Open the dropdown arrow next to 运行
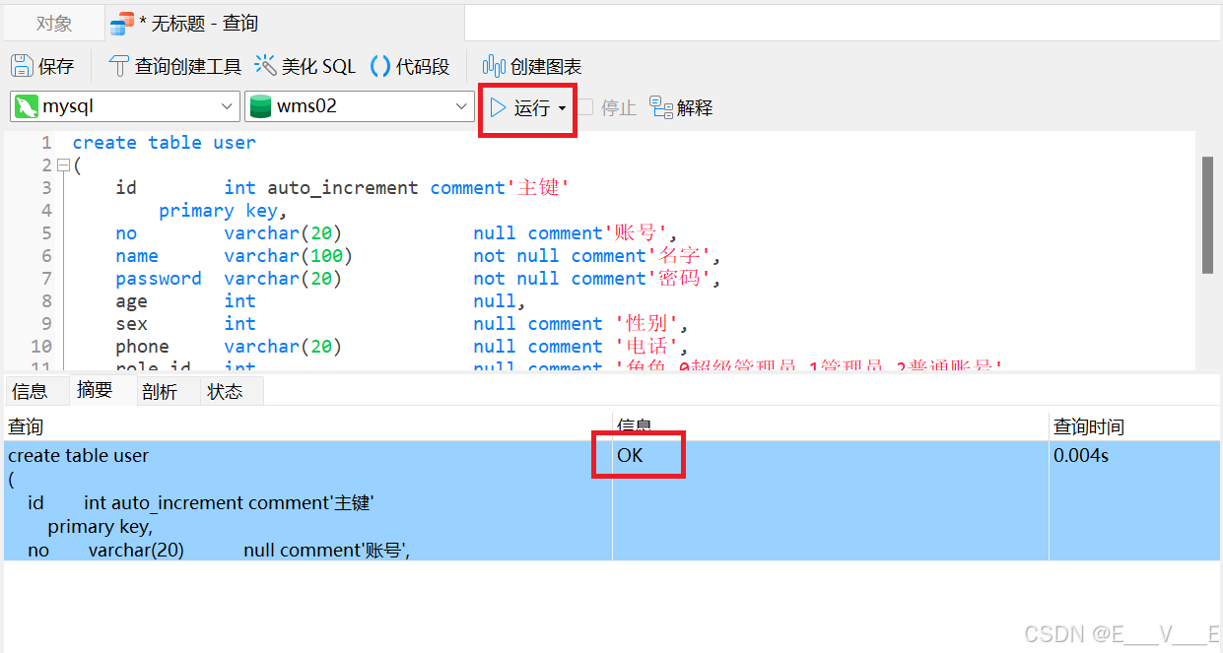The image size is (1223, 653). pyautogui.click(x=563, y=108)
